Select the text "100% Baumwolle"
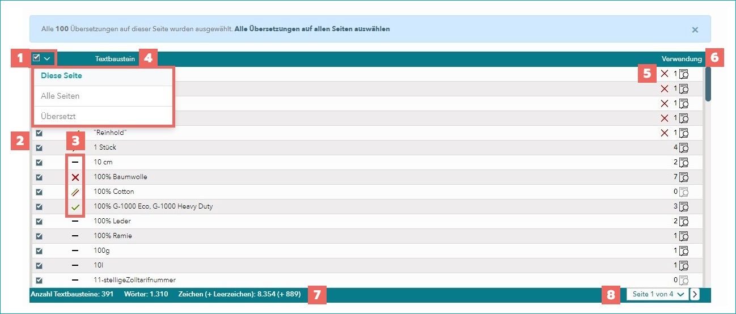 [120, 177]
